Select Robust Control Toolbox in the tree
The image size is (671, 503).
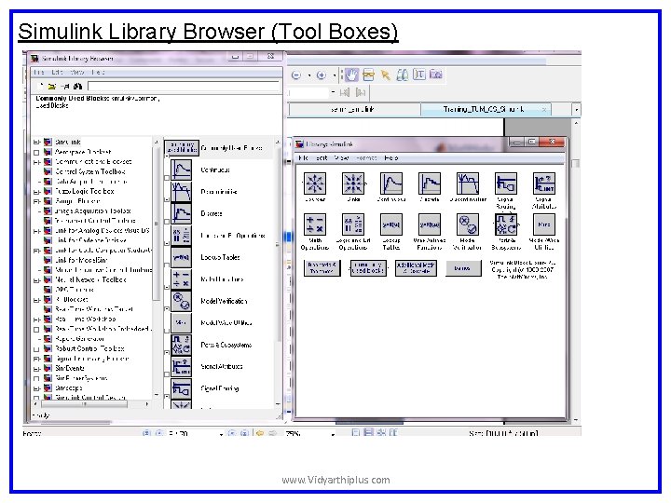coord(89,349)
